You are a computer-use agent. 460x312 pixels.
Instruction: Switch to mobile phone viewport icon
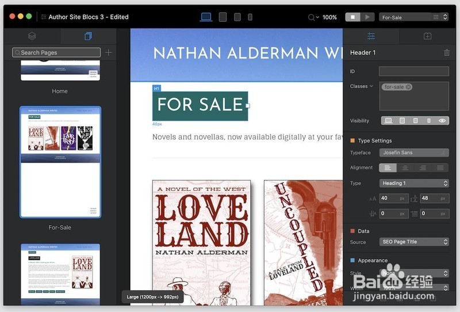click(250, 17)
